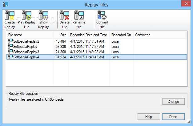Click the Recorded Date and Time column header
Viewport: 193px width, 126px height.
click(x=89, y=35)
